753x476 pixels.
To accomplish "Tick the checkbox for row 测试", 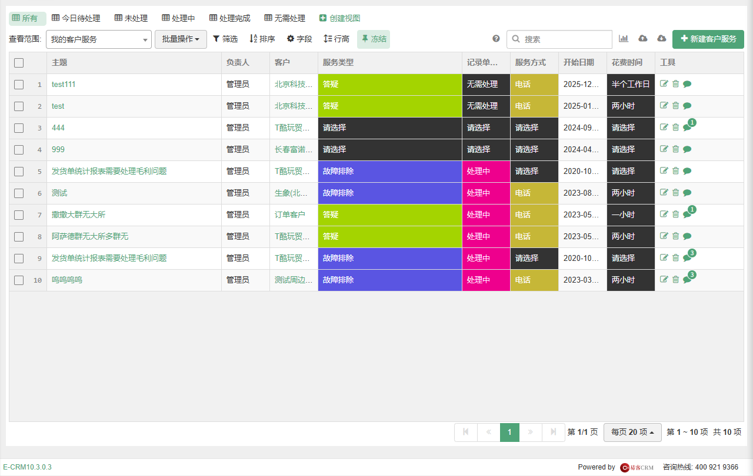I will click(19, 193).
